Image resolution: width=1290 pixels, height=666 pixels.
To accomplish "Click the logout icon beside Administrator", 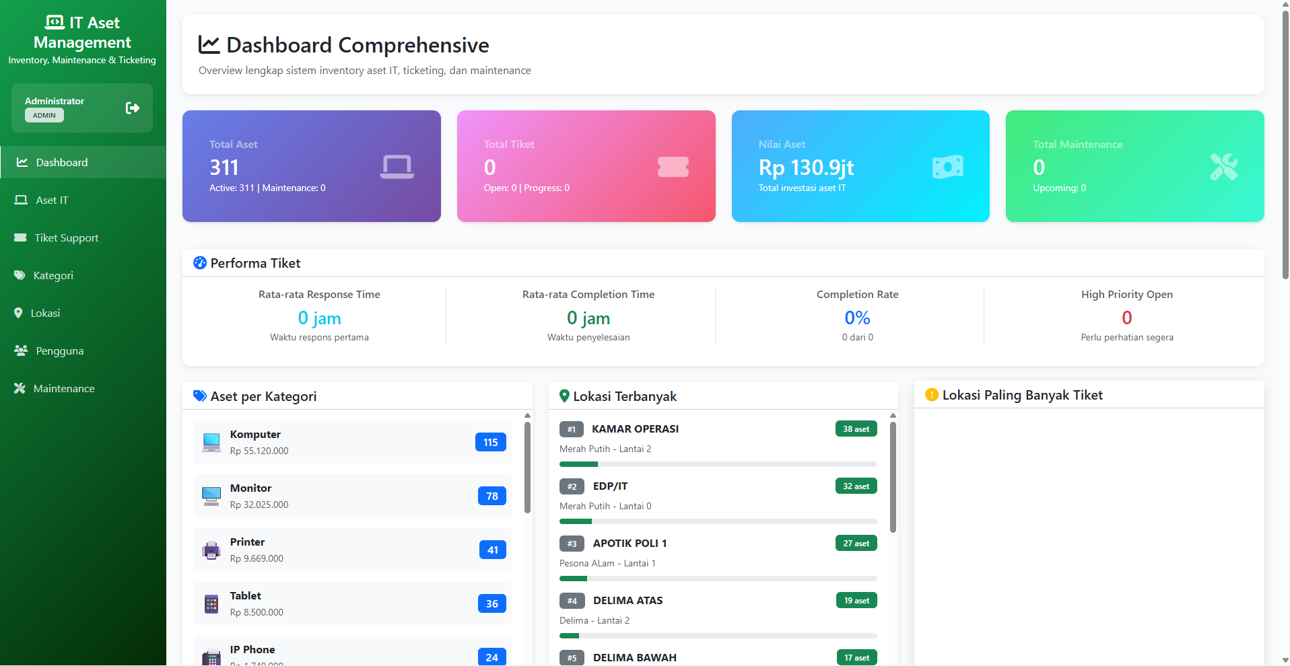I will pyautogui.click(x=133, y=108).
